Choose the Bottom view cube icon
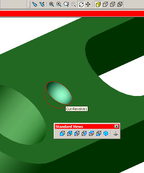Viewport: 144px width, 173px height. (99, 134)
